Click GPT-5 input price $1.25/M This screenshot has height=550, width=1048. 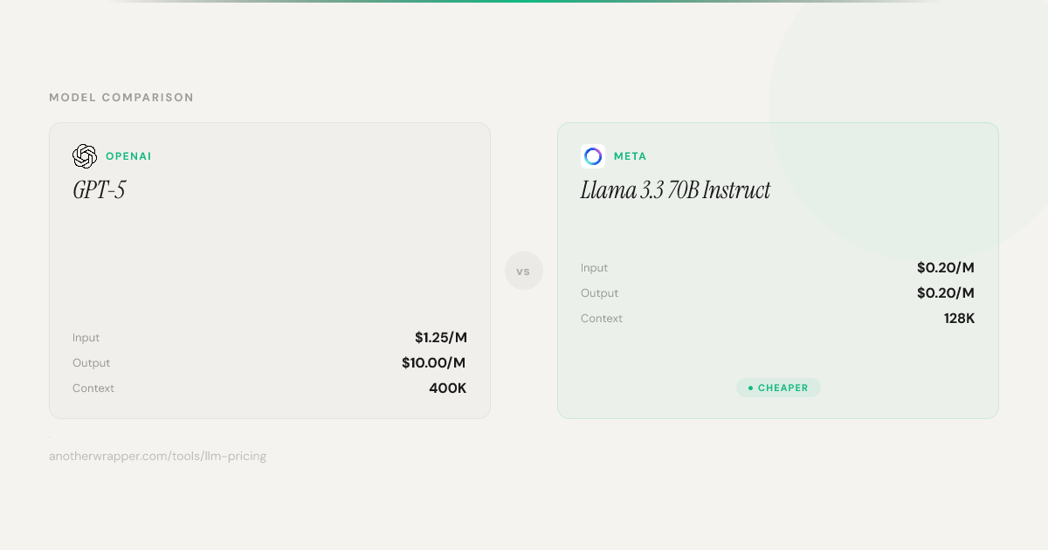[x=440, y=338]
